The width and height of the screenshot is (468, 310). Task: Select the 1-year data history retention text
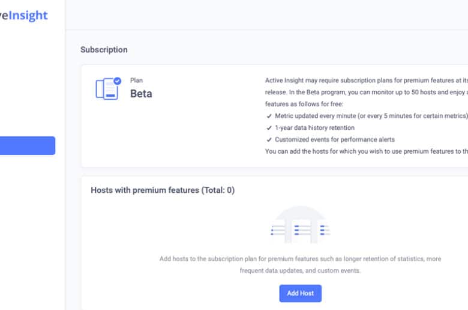(314, 127)
